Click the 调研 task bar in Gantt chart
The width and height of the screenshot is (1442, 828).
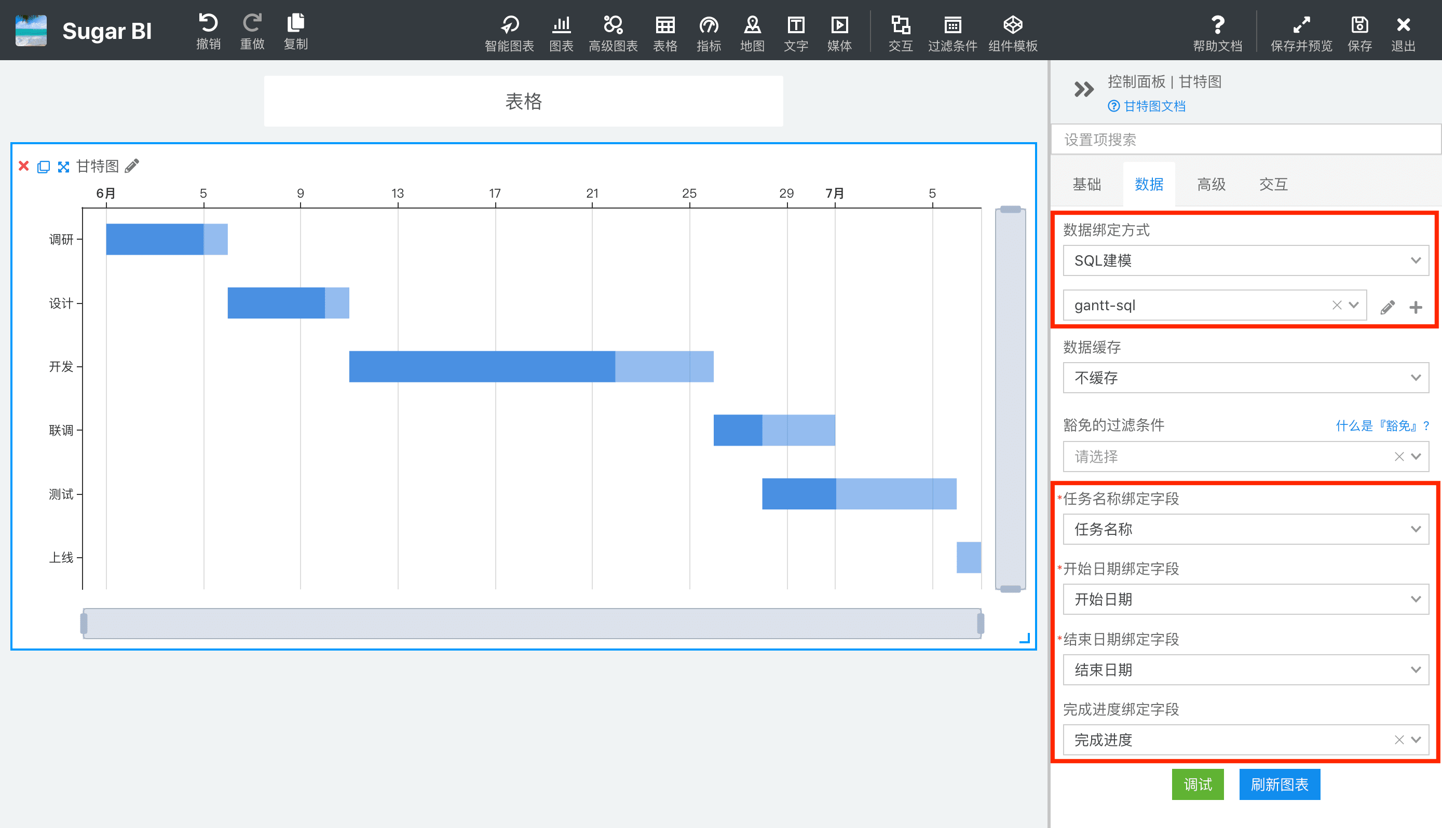(167, 239)
